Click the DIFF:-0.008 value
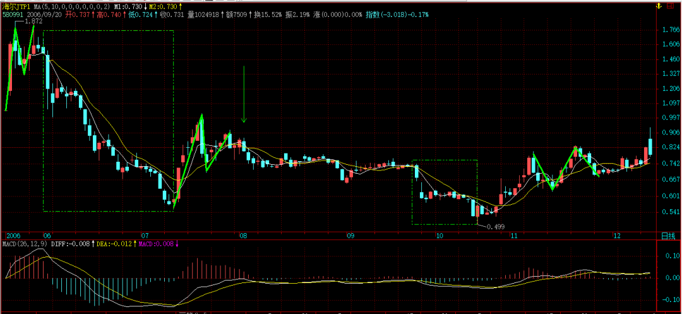 pyautogui.click(x=71, y=244)
